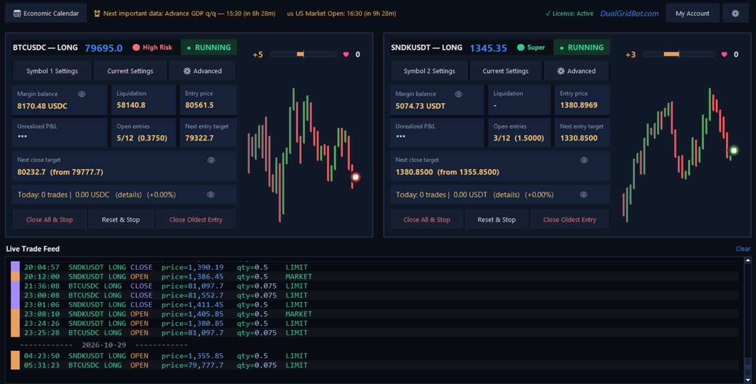Screen dimensions: 756x384
Task: Click the BTCUSDC RUNNING status toggle
Action: tap(209, 47)
